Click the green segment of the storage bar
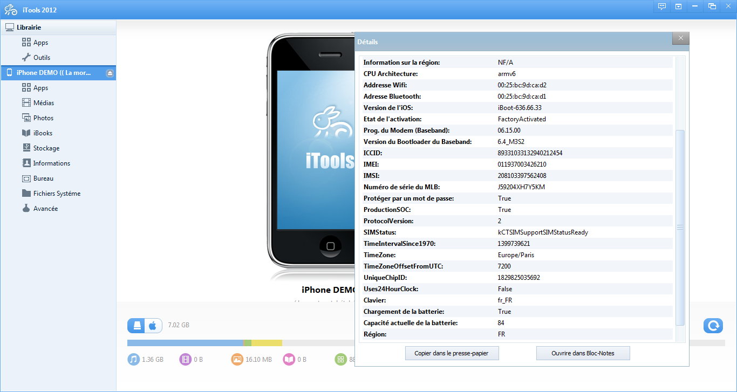737x392 pixels. pos(248,343)
